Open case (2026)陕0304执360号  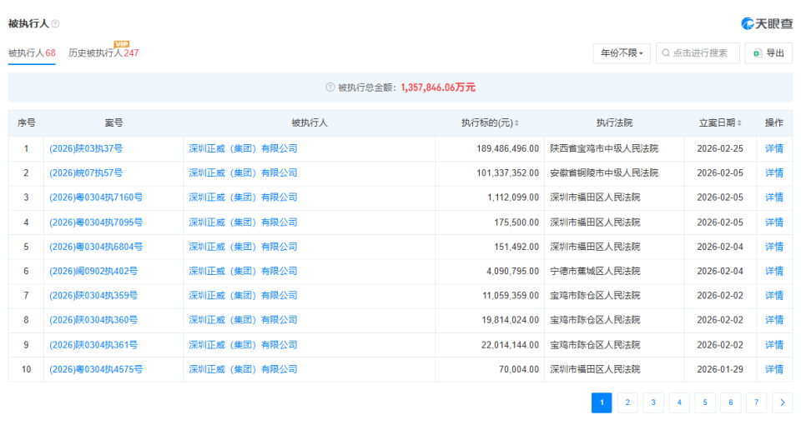[93, 320]
